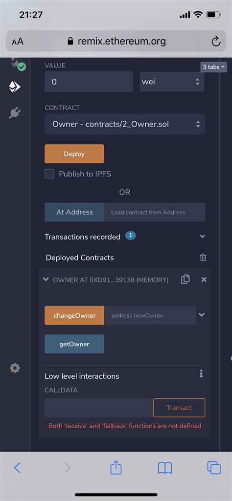
Task: Call the changeOwner function
Action: (74, 315)
